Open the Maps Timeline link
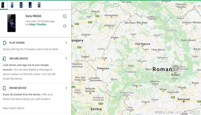Image resolution: width=201 pixels, height=115 pixels. pyautogui.click(x=38, y=24)
